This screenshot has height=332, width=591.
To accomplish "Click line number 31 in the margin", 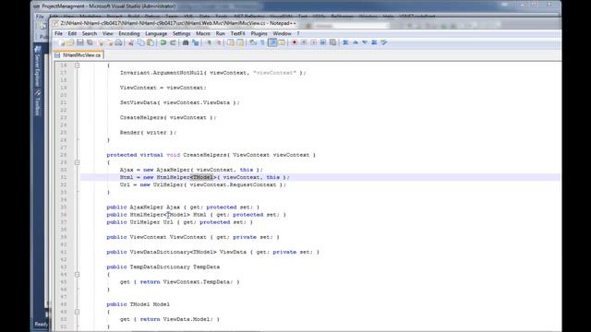I will tap(63, 177).
